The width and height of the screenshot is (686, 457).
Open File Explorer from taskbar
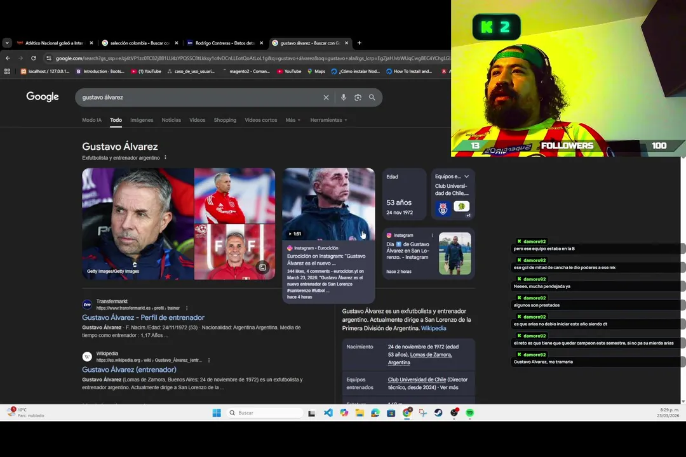pos(360,413)
